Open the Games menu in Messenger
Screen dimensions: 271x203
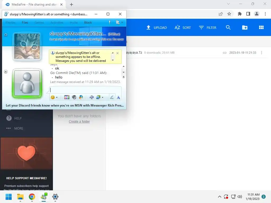point(39,22)
